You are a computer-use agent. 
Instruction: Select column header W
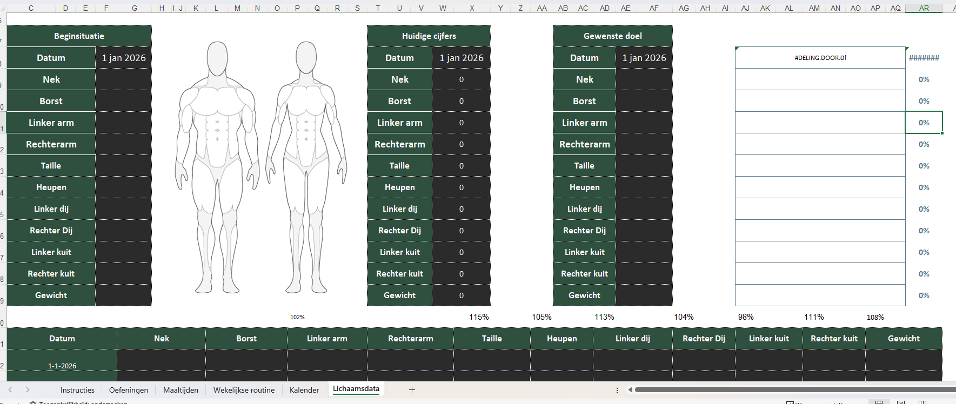[x=443, y=8]
